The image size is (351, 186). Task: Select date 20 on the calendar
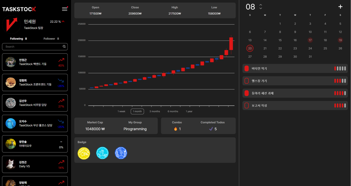(x=250, y=48)
